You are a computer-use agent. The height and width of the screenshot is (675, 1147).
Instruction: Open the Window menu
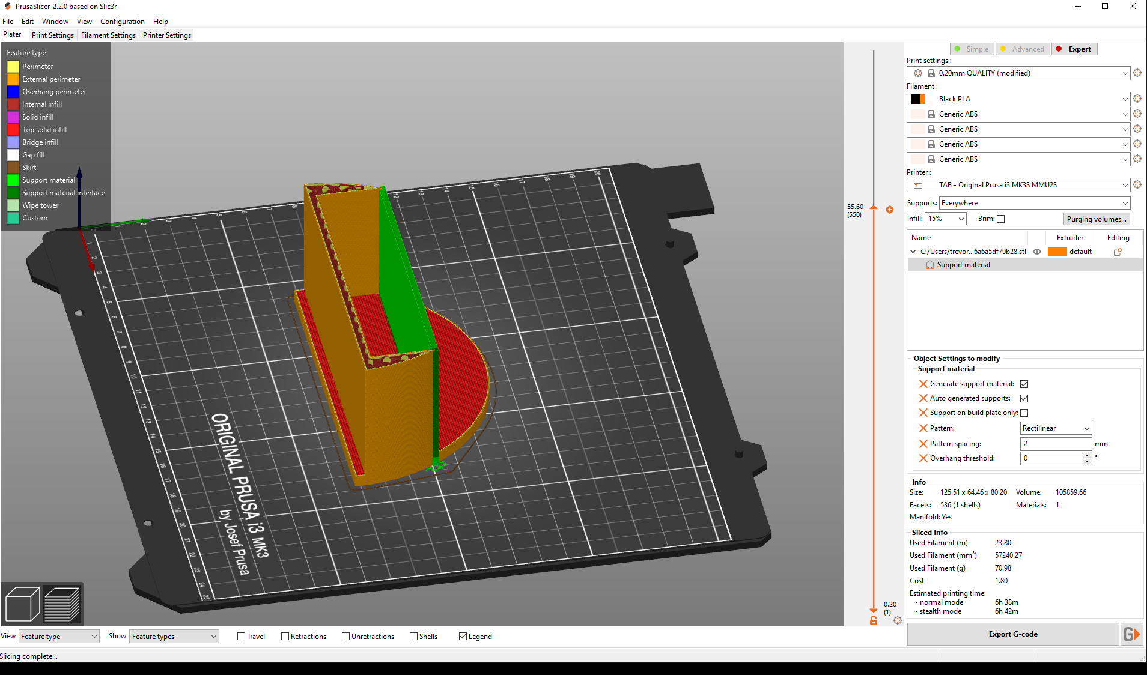coord(55,21)
